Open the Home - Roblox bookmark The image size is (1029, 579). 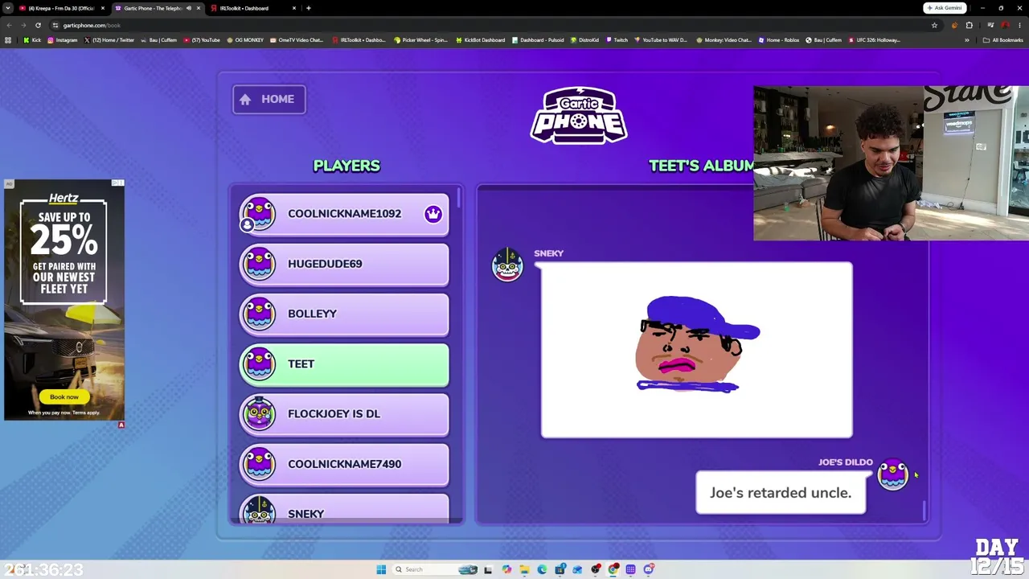pos(778,40)
